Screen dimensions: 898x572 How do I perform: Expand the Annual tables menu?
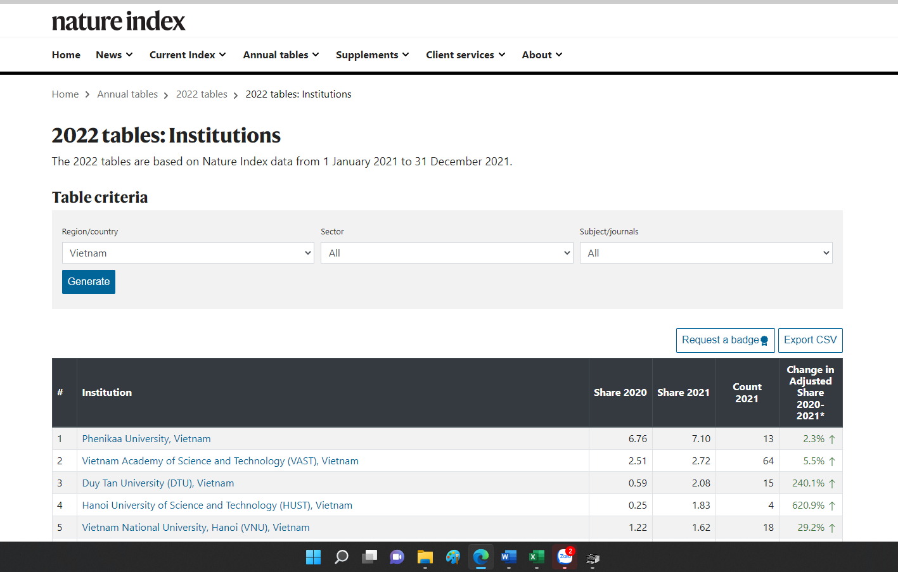tap(281, 55)
